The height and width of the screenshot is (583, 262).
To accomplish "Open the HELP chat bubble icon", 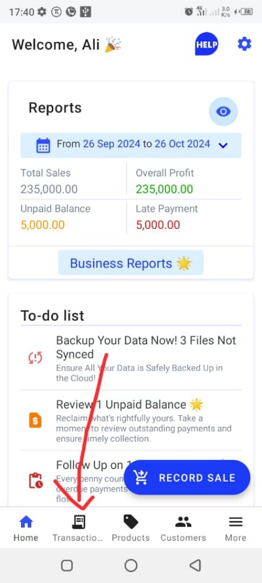I will click(206, 44).
